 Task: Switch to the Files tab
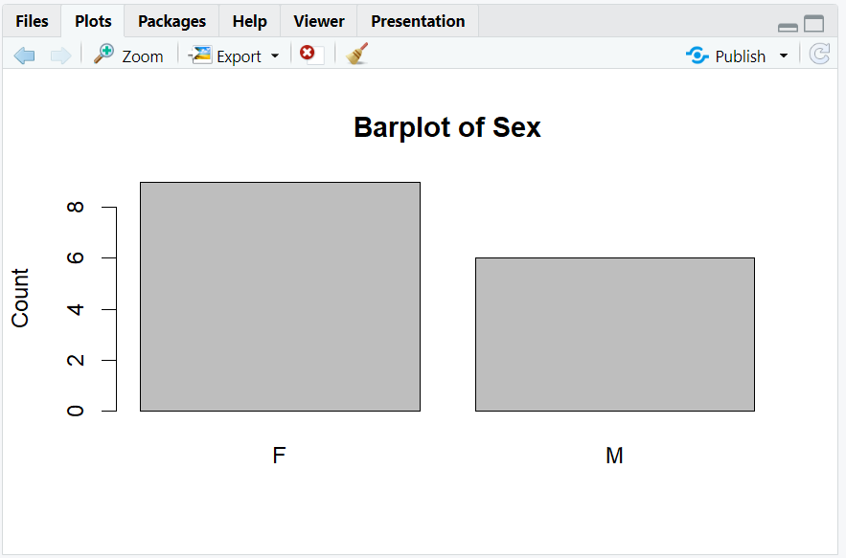click(x=32, y=20)
